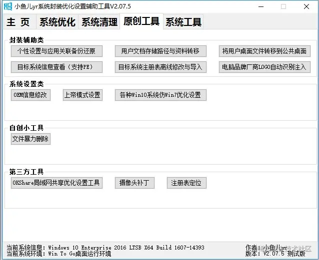
Task: Click the 当前系统信息 Windows 10 Enterprise text
Action: point(105,248)
